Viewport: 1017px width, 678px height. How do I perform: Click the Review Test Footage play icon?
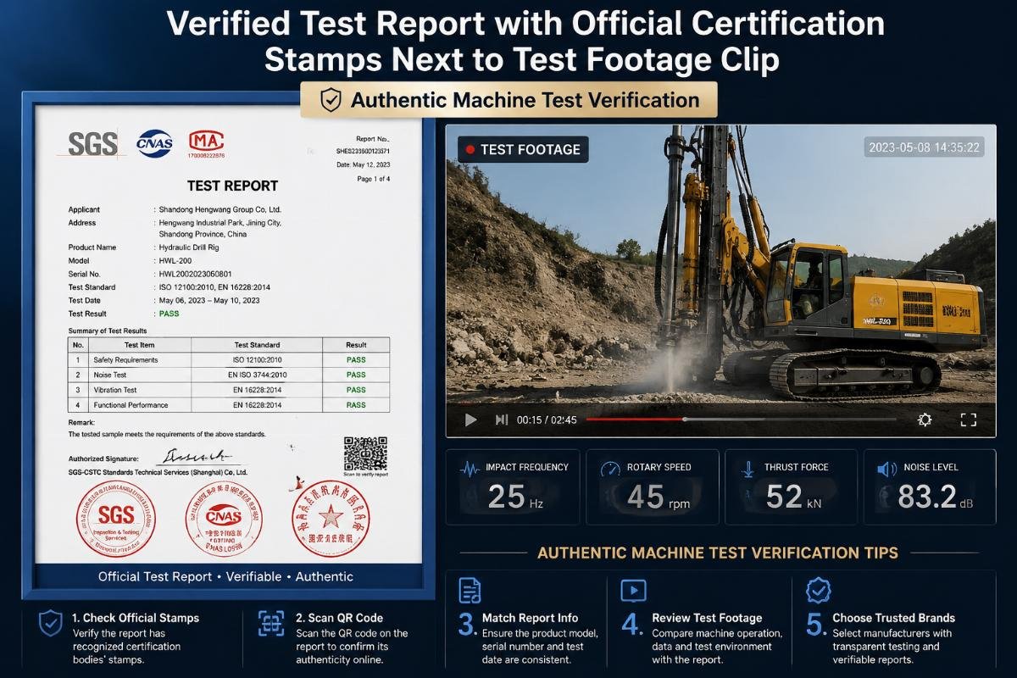(x=633, y=590)
